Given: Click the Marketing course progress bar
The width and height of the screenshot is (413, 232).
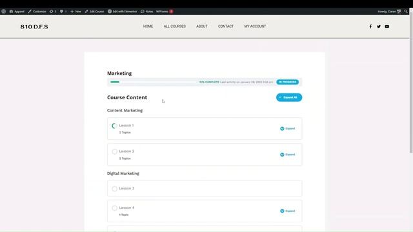Looking at the screenshot, I should click(x=154, y=82).
